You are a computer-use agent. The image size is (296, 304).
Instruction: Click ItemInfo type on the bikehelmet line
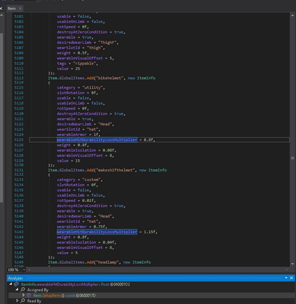[x=146, y=78]
